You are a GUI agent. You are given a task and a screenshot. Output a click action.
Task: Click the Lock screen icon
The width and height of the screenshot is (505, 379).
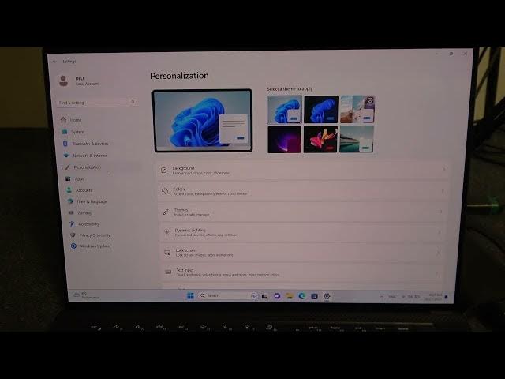click(x=167, y=253)
